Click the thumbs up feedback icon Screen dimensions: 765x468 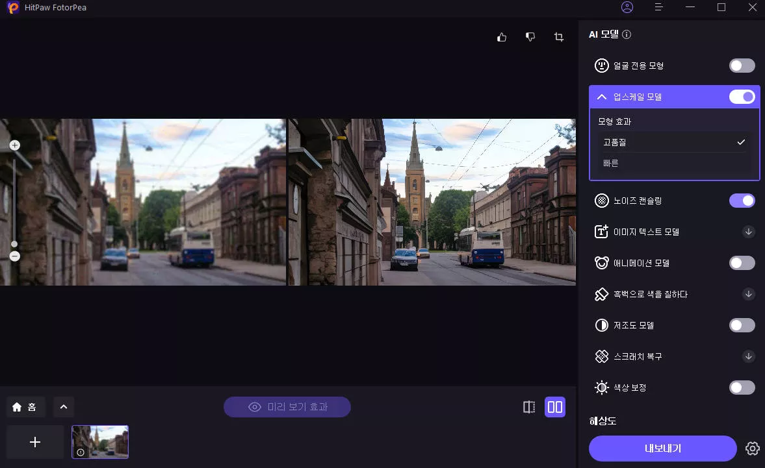click(x=502, y=38)
